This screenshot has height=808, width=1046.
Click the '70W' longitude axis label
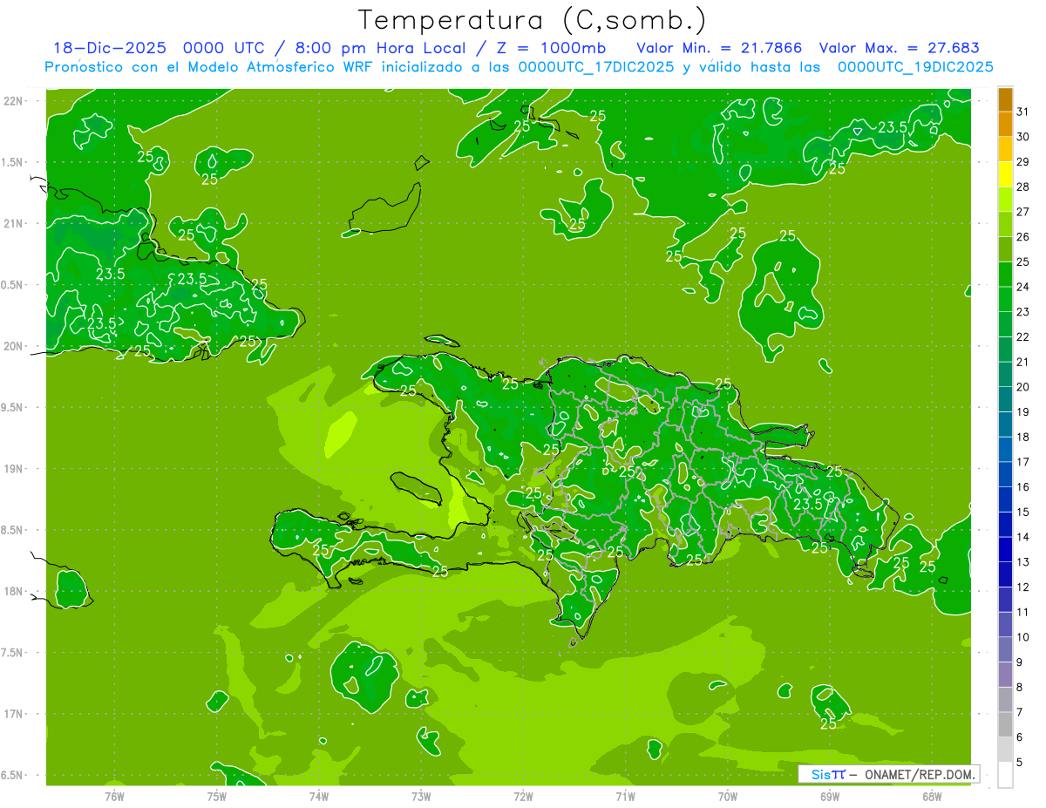pos(728,797)
